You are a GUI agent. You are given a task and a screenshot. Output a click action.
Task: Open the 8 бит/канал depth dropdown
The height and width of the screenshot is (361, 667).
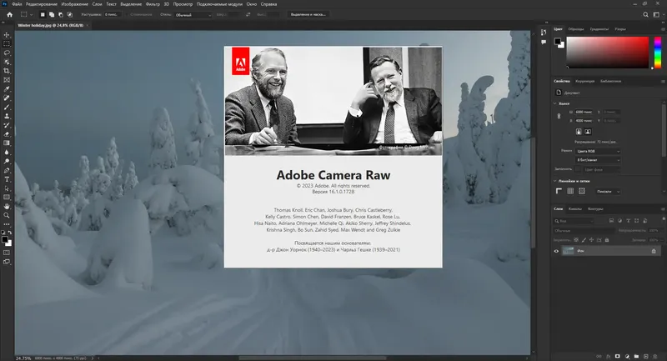pos(598,160)
